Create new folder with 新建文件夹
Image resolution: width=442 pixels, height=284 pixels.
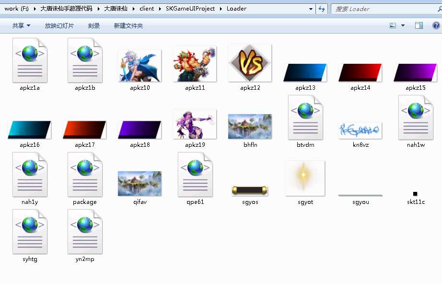coord(128,25)
